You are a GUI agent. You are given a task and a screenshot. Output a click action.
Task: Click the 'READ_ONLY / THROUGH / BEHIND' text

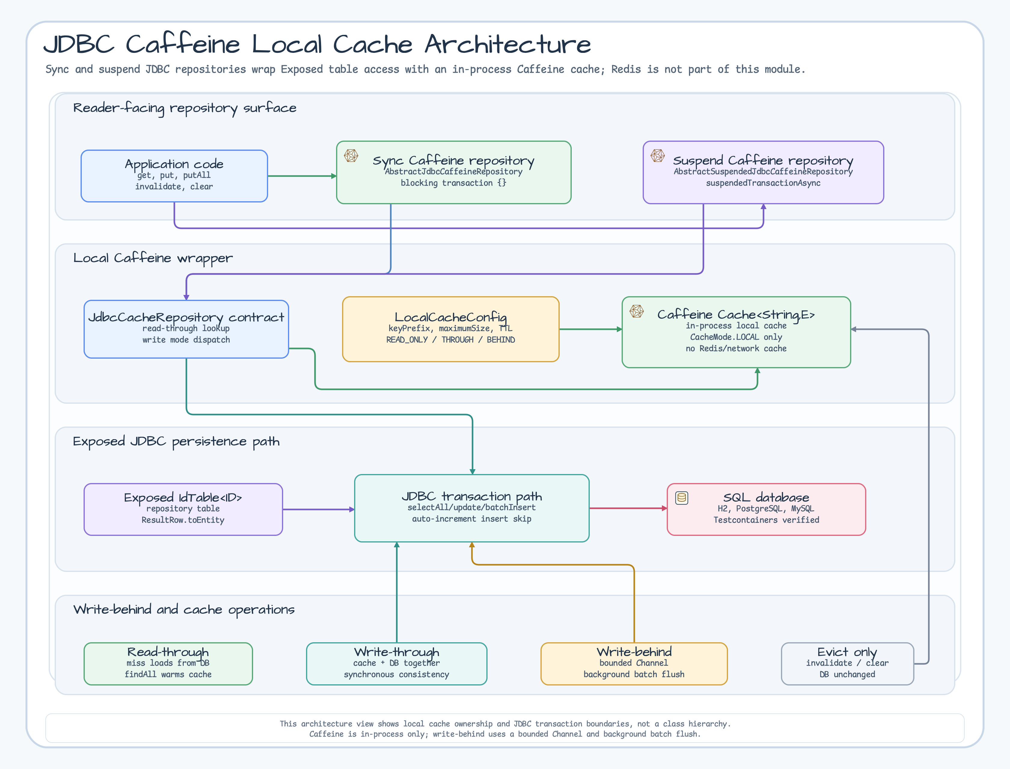click(451, 340)
